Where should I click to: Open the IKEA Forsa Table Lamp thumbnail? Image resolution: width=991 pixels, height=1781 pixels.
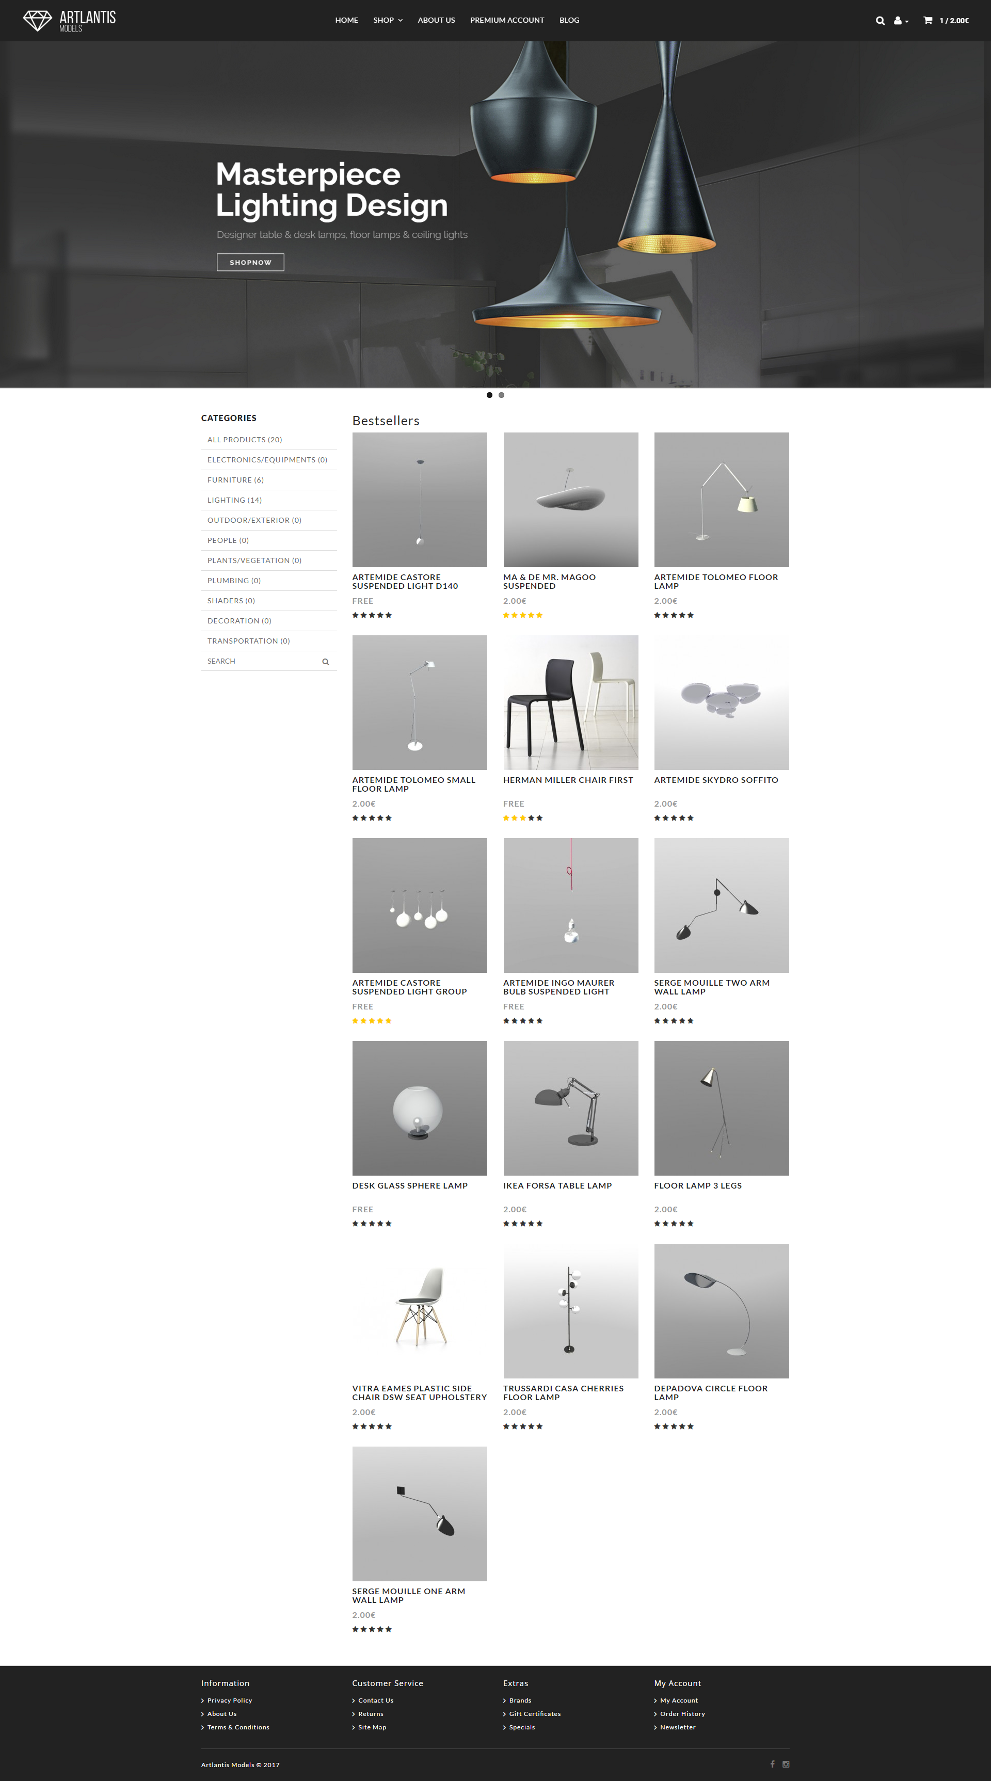tap(570, 1108)
